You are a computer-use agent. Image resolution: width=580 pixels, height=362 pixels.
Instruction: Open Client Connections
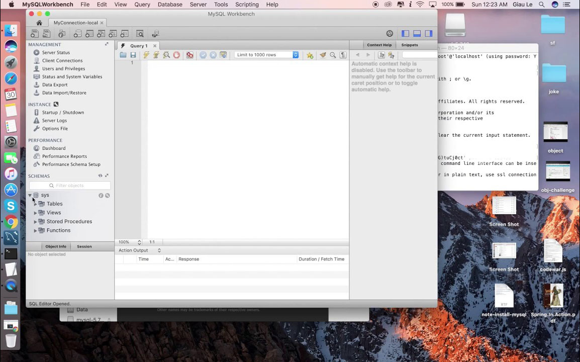pyautogui.click(x=62, y=61)
